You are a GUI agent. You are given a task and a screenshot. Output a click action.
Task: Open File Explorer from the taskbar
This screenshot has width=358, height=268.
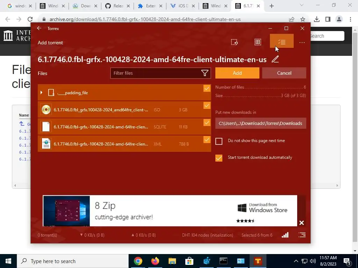click(x=172, y=261)
